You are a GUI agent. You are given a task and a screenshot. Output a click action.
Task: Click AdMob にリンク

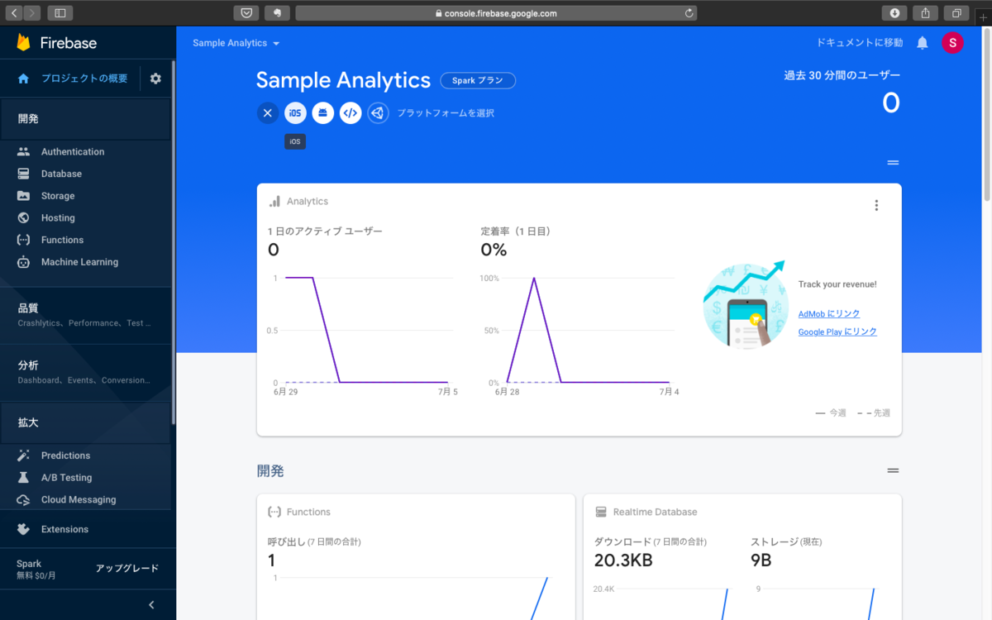point(829,314)
